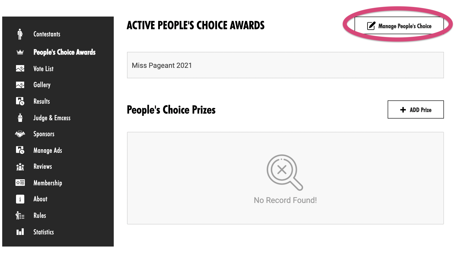Open the Gallery menu item
The width and height of the screenshot is (471, 273).
pos(42,85)
